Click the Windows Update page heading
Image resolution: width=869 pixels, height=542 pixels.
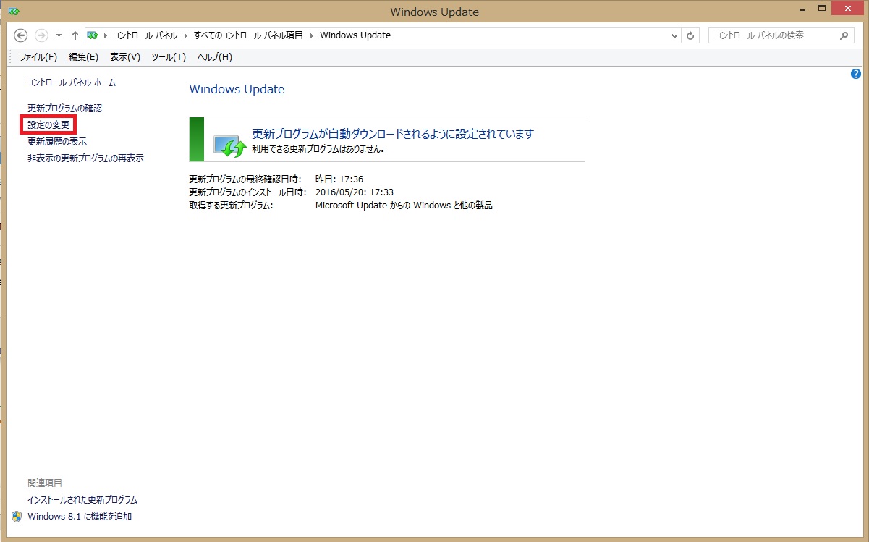click(237, 90)
